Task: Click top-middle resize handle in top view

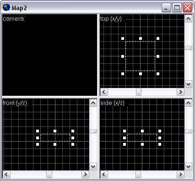Action: click(x=141, y=38)
